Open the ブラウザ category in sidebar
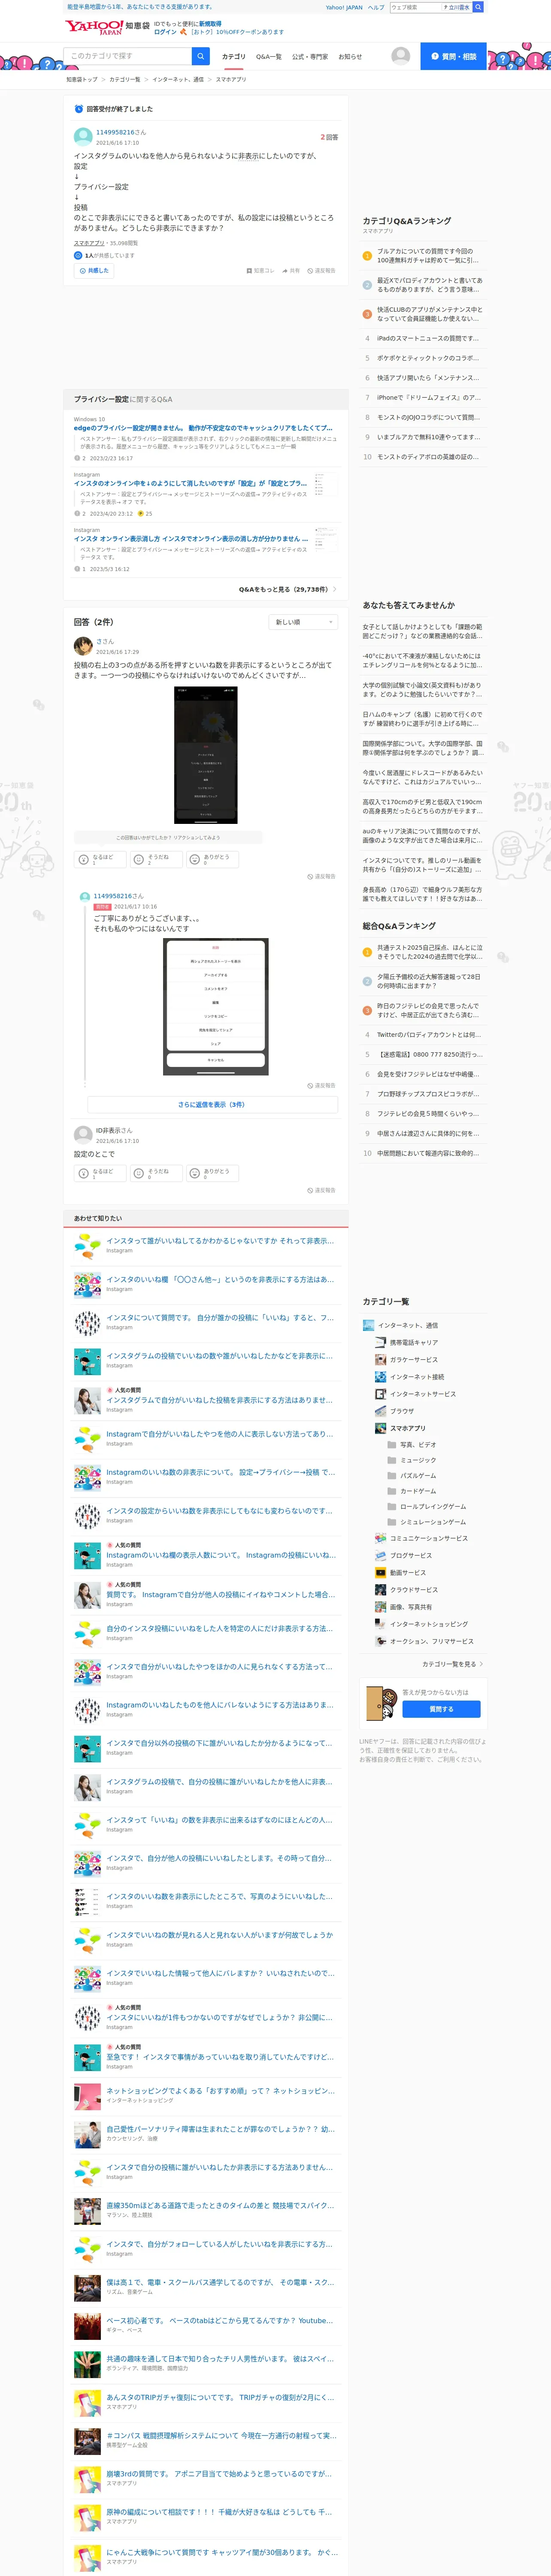 394,1411
